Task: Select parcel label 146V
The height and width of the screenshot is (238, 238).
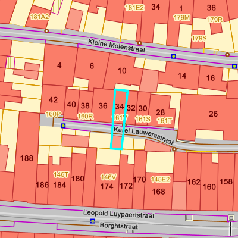Action: pyautogui.click(x=108, y=177)
